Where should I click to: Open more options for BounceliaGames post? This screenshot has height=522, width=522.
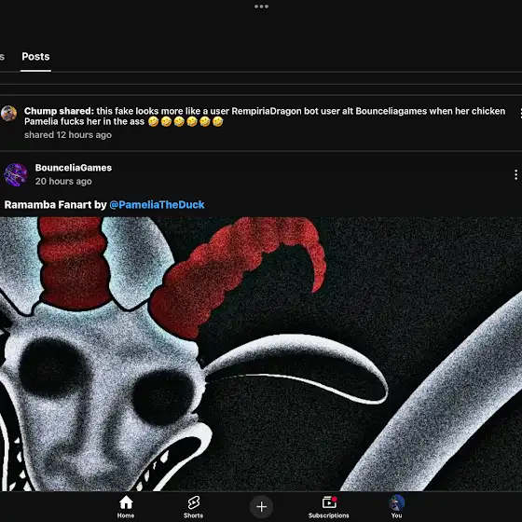click(x=515, y=175)
